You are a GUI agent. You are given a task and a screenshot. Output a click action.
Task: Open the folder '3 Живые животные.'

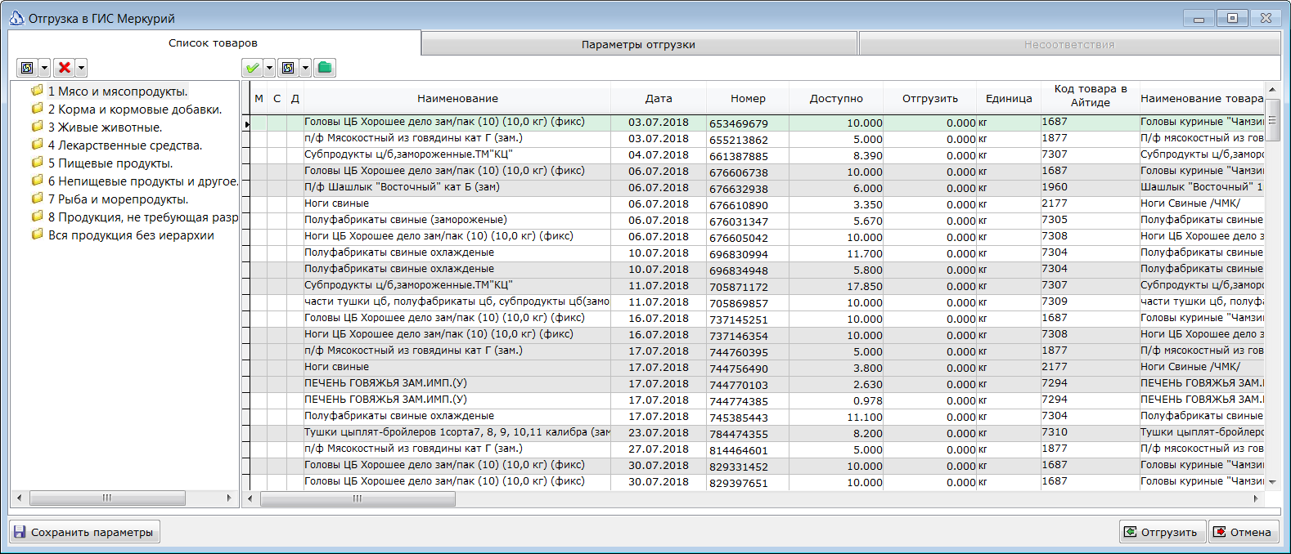(x=105, y=127)
